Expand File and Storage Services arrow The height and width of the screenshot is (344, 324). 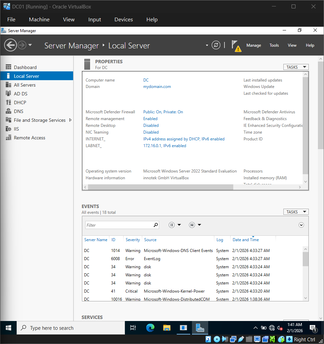point(70,120)
